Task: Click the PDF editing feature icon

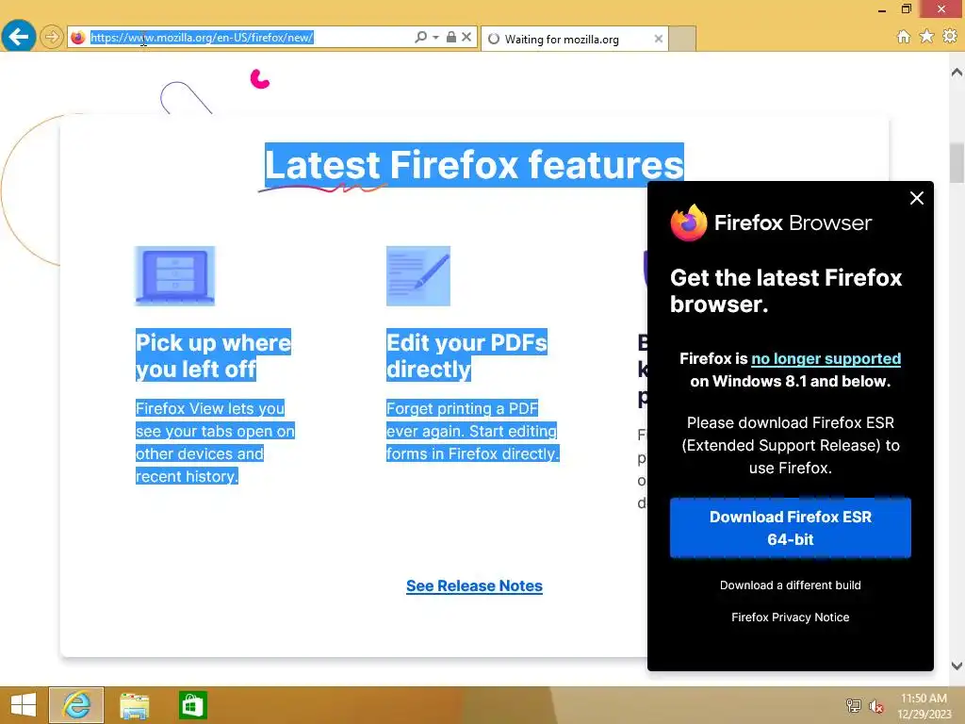Action: [x=417, y=276]
